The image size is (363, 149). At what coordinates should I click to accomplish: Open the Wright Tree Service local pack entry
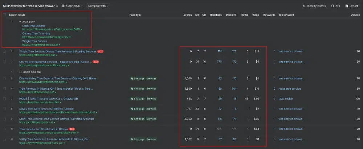tap(35, 41)
